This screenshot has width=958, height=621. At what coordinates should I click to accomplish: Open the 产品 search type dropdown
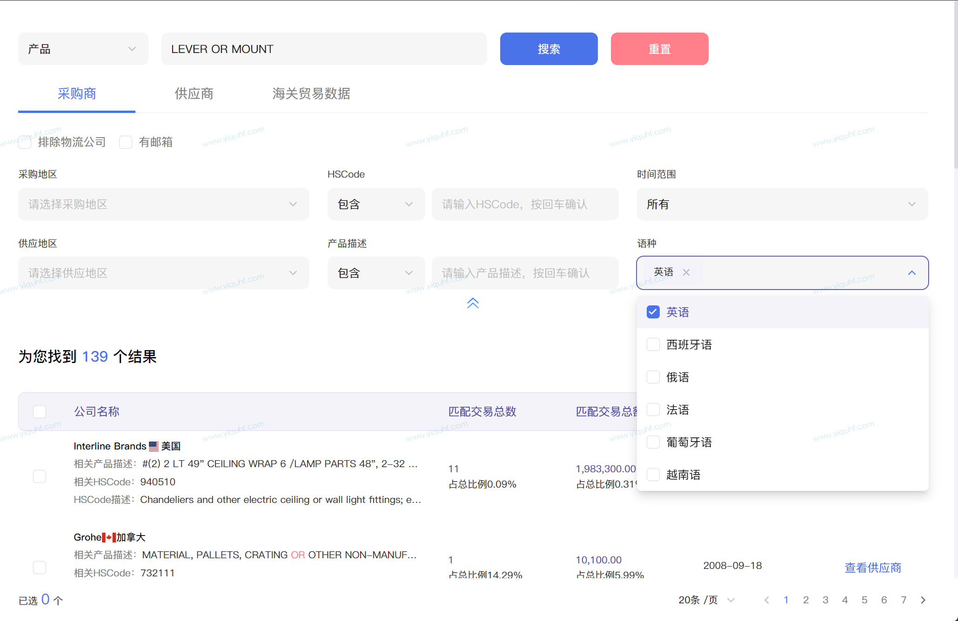[83, 49]
